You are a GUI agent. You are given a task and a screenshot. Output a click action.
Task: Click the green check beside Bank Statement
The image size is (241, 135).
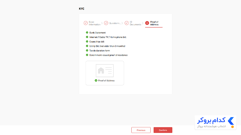pyautogui.click(x=87, y=33)
